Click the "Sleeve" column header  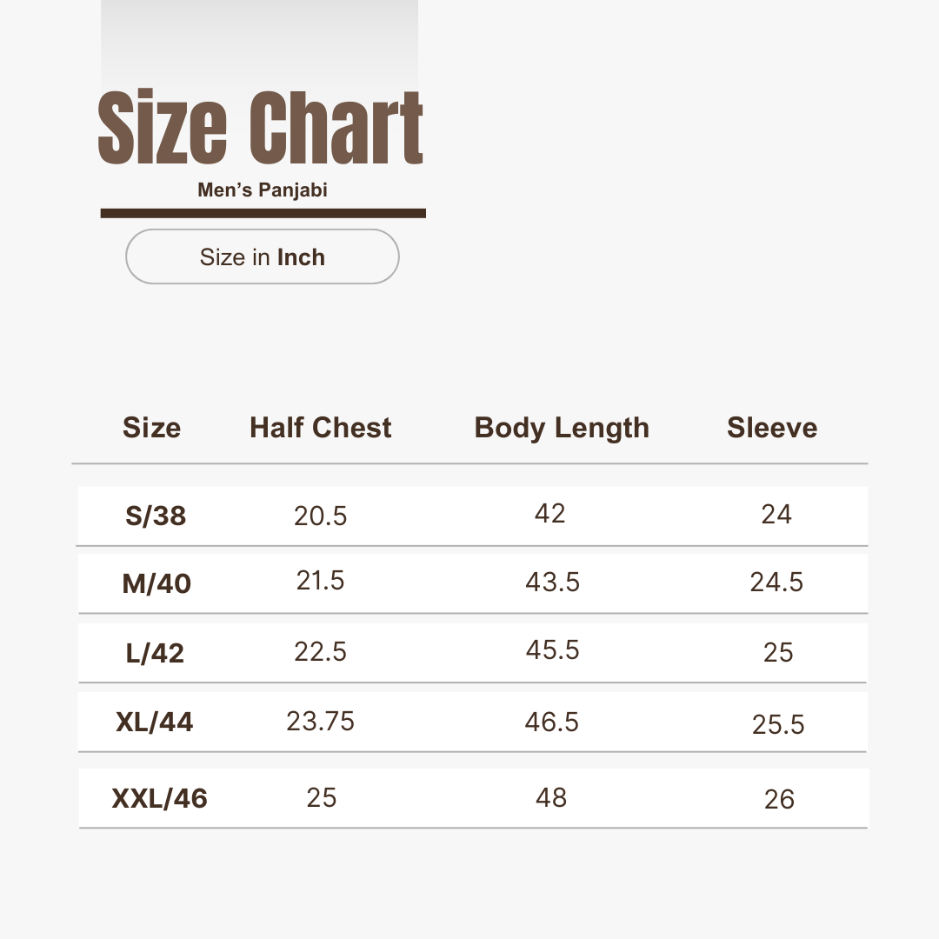pos(772,428)
